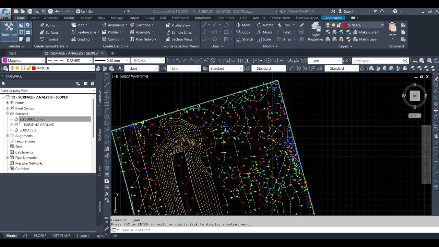Select the Stretch tool
Screen dimensions: 439x247
(244, 39)
